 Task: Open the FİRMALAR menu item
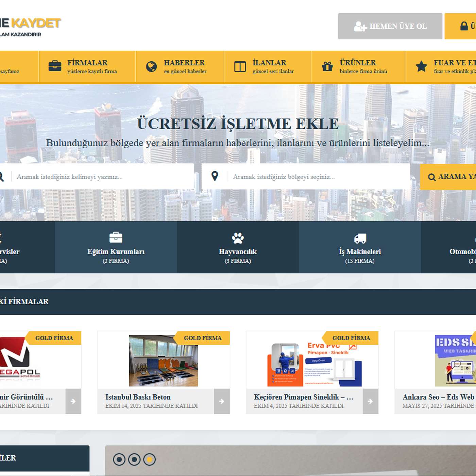pyautogui.click(x=87, y=67)
